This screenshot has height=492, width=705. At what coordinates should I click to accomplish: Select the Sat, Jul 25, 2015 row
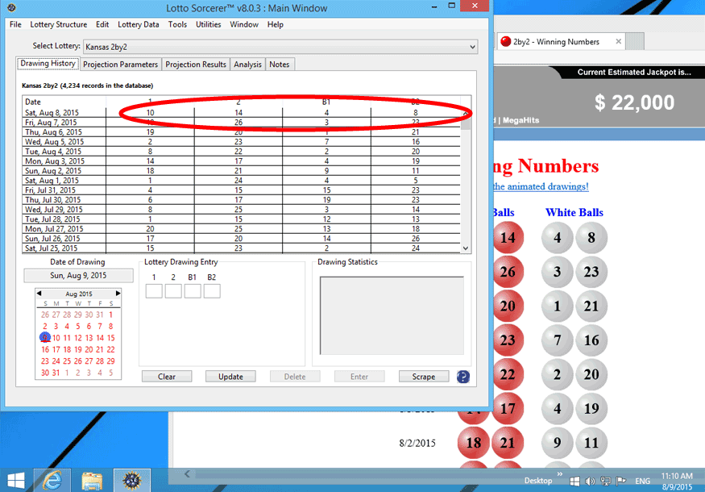pyautogui.click(x=241, y=248)
